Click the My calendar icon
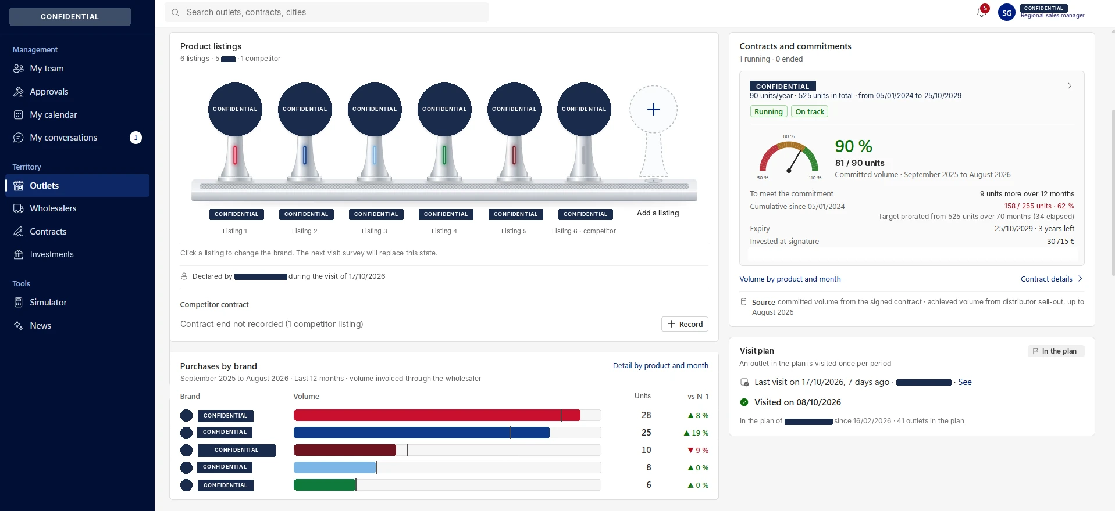Screen dimensions: 1115x511 click(x=19, y=115)
